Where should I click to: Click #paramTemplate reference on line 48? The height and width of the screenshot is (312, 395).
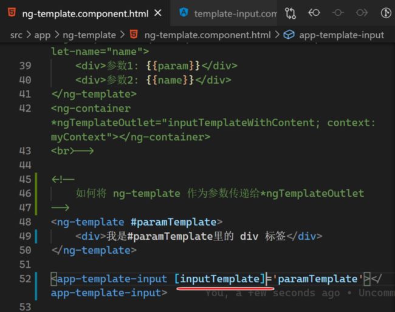[x=174, y=222]
